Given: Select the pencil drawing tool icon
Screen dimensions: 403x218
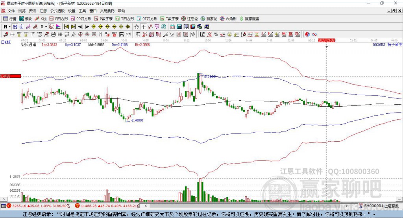Looking at the screenshot, I should coord(6,34).
